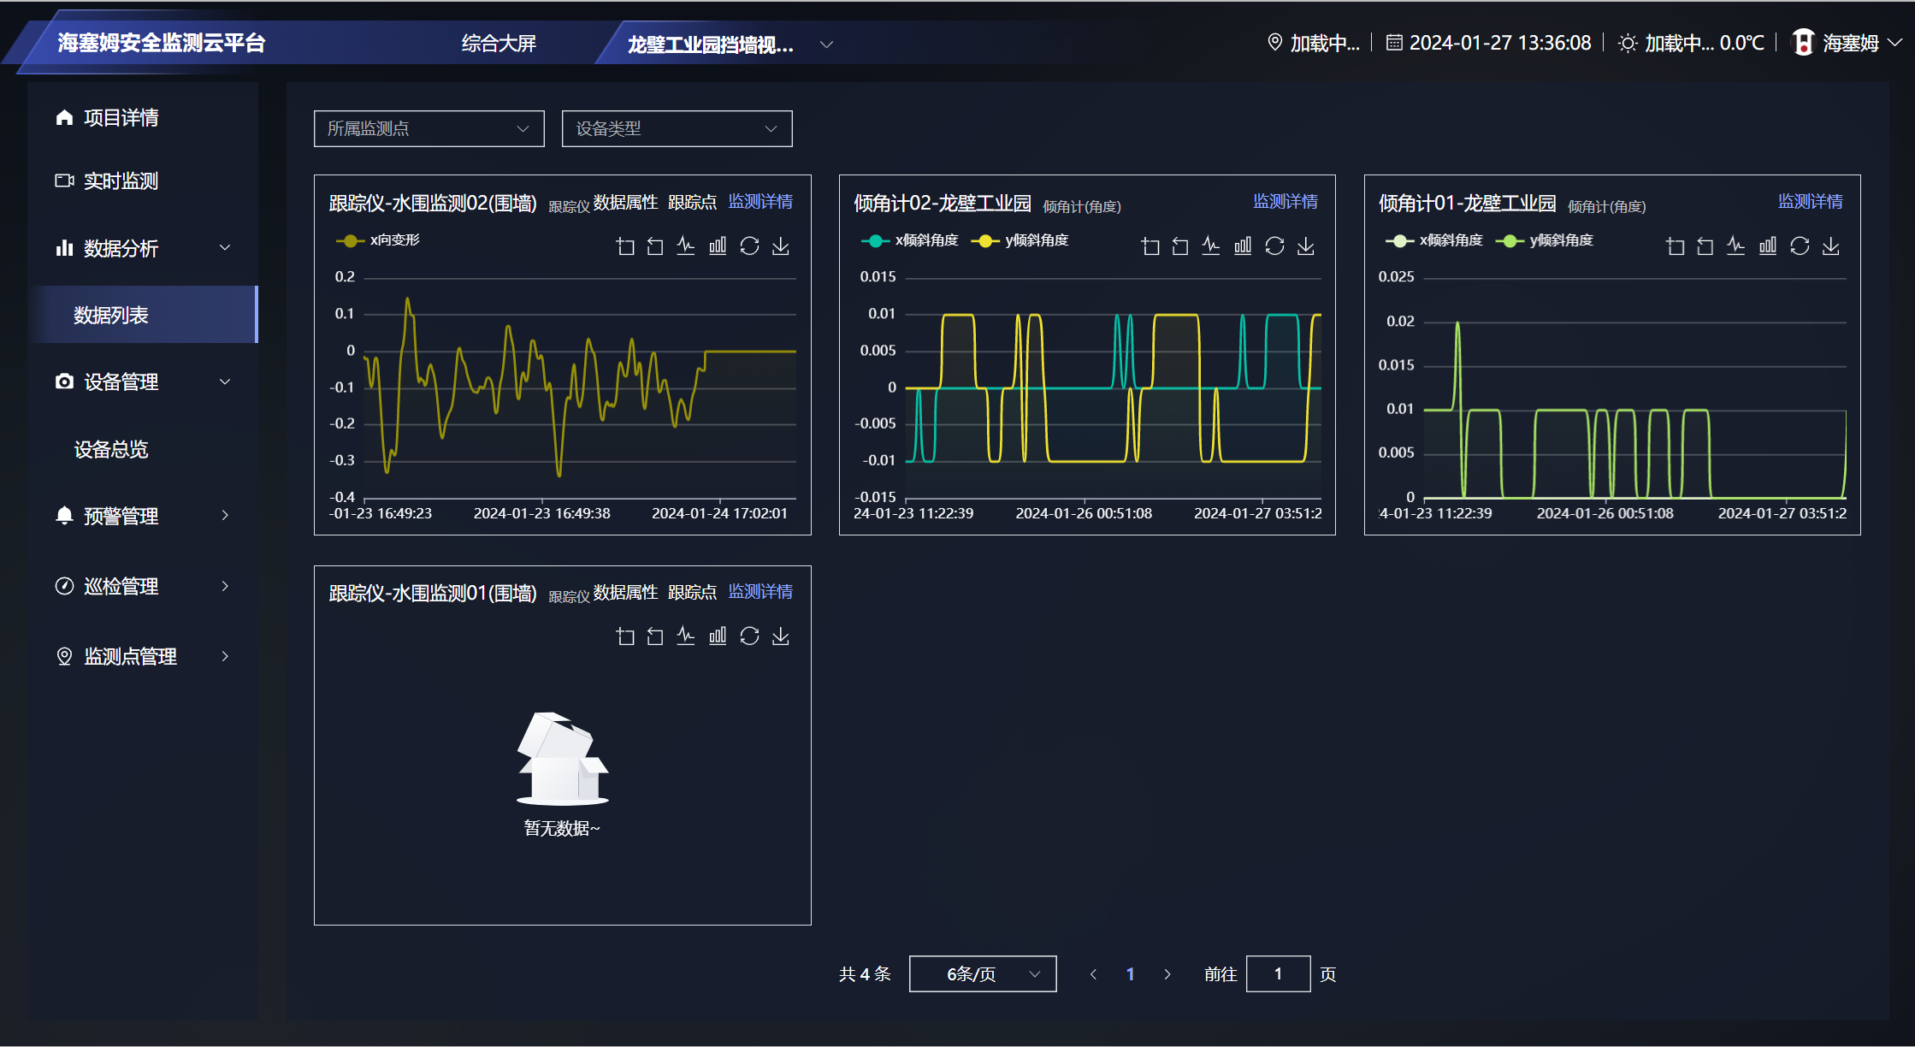Image resolution: width=1915 pixels, height=1047 pixels.
Task: Restore the 跟踪仪-水围监测02 chart with refresh icon
Action: pos(749,246)
